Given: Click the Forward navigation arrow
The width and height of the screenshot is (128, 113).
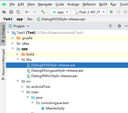Looking at the screenshot, I should click(x=34, y=12).
